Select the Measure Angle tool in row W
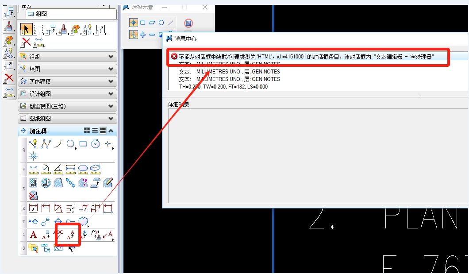The height and width of the screenshot is (274, 469). pos(58,169)
